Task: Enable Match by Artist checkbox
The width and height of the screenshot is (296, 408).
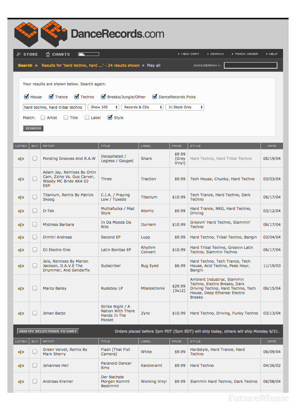Action: [43, 118]
